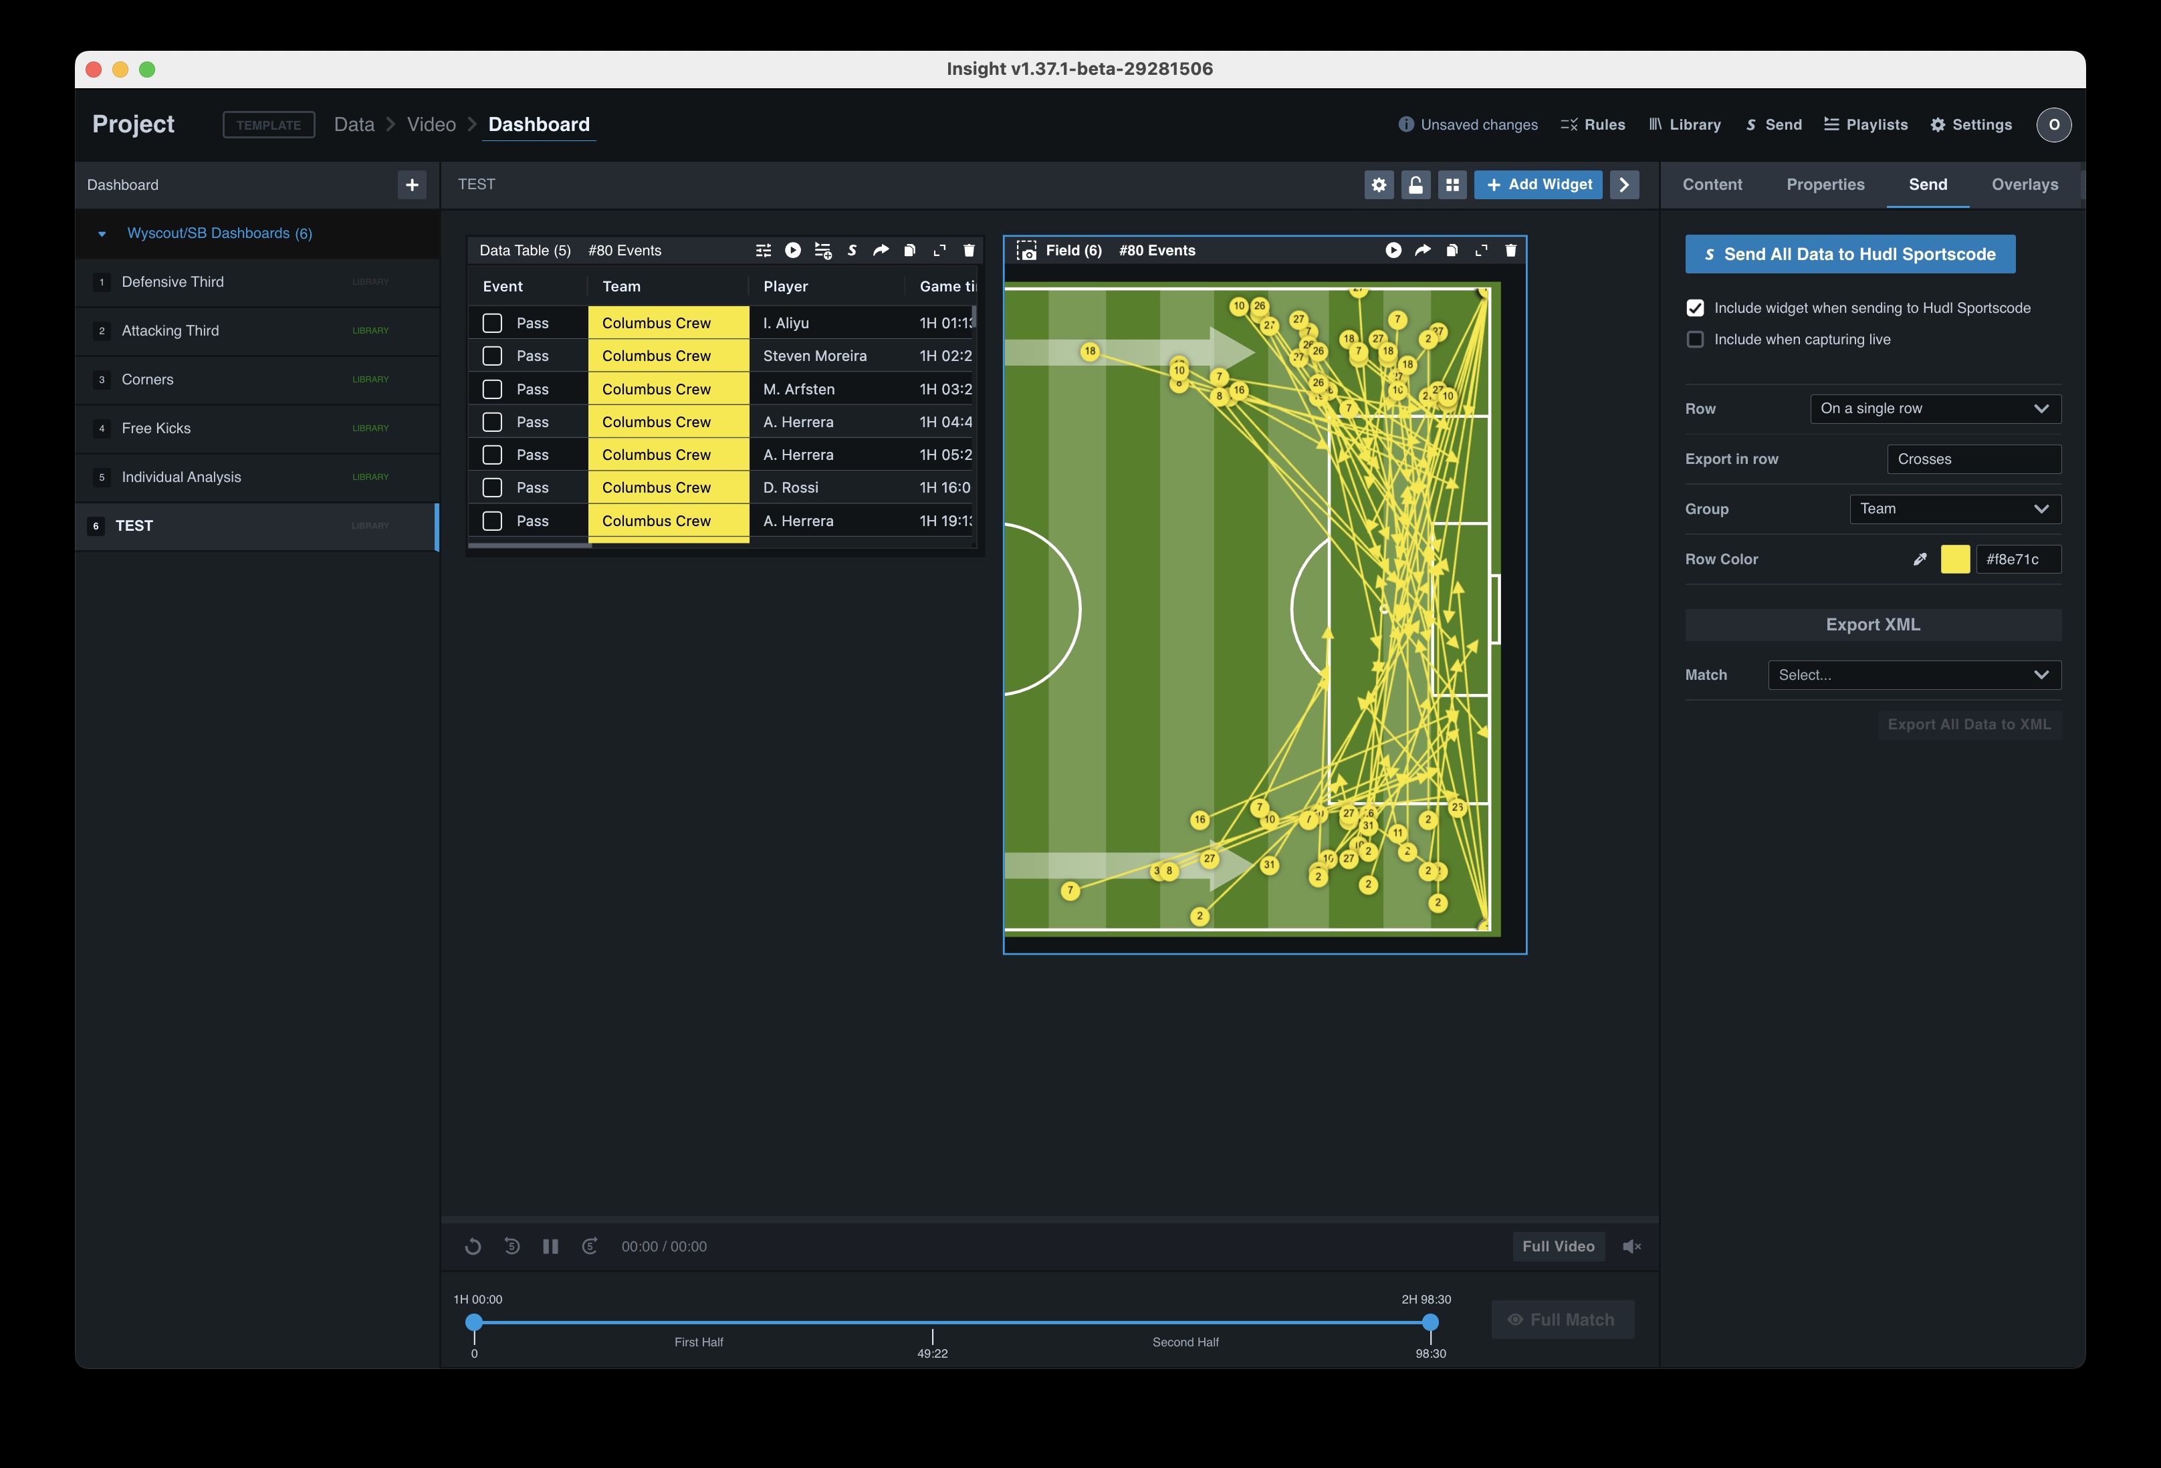
Task: Check the Steven Moreira pass row checkbox
Action: [492, 356]
